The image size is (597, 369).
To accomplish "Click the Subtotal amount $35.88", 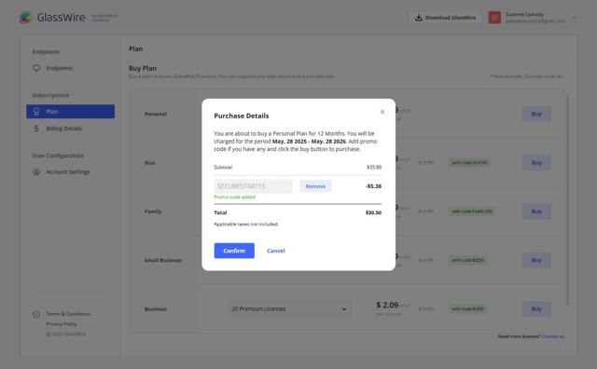I will click(374, 167).
